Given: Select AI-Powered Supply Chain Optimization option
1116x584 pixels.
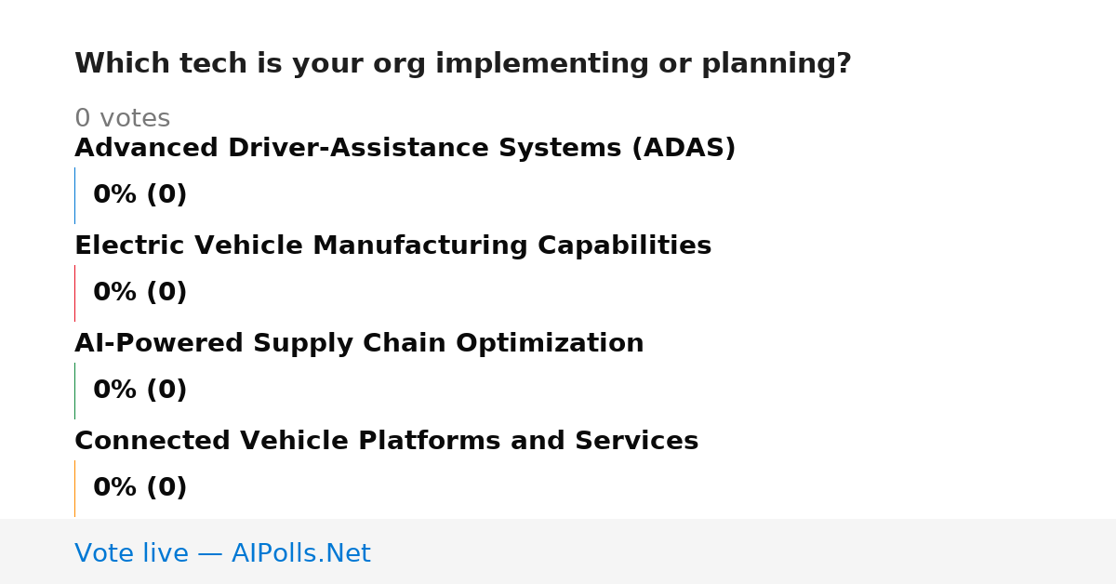Looking at the screenshot, I should point(359,344).
